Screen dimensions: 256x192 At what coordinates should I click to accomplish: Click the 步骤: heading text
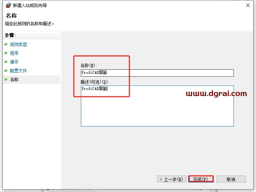click(10, 35)
